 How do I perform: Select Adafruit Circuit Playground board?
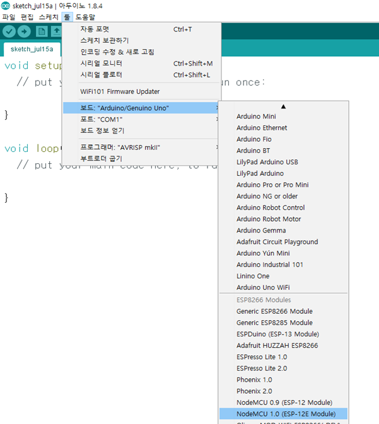(283, 242)
